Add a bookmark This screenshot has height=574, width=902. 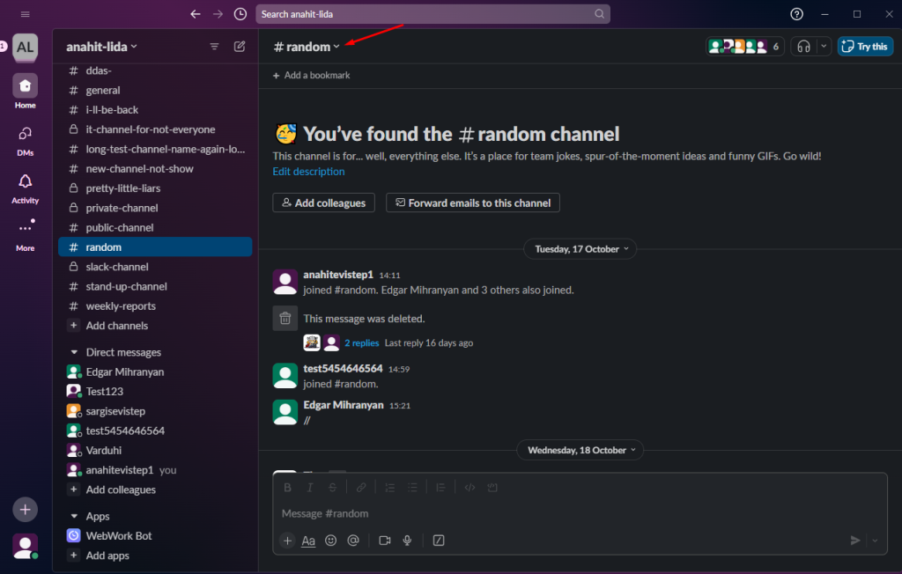pos(311,76)
